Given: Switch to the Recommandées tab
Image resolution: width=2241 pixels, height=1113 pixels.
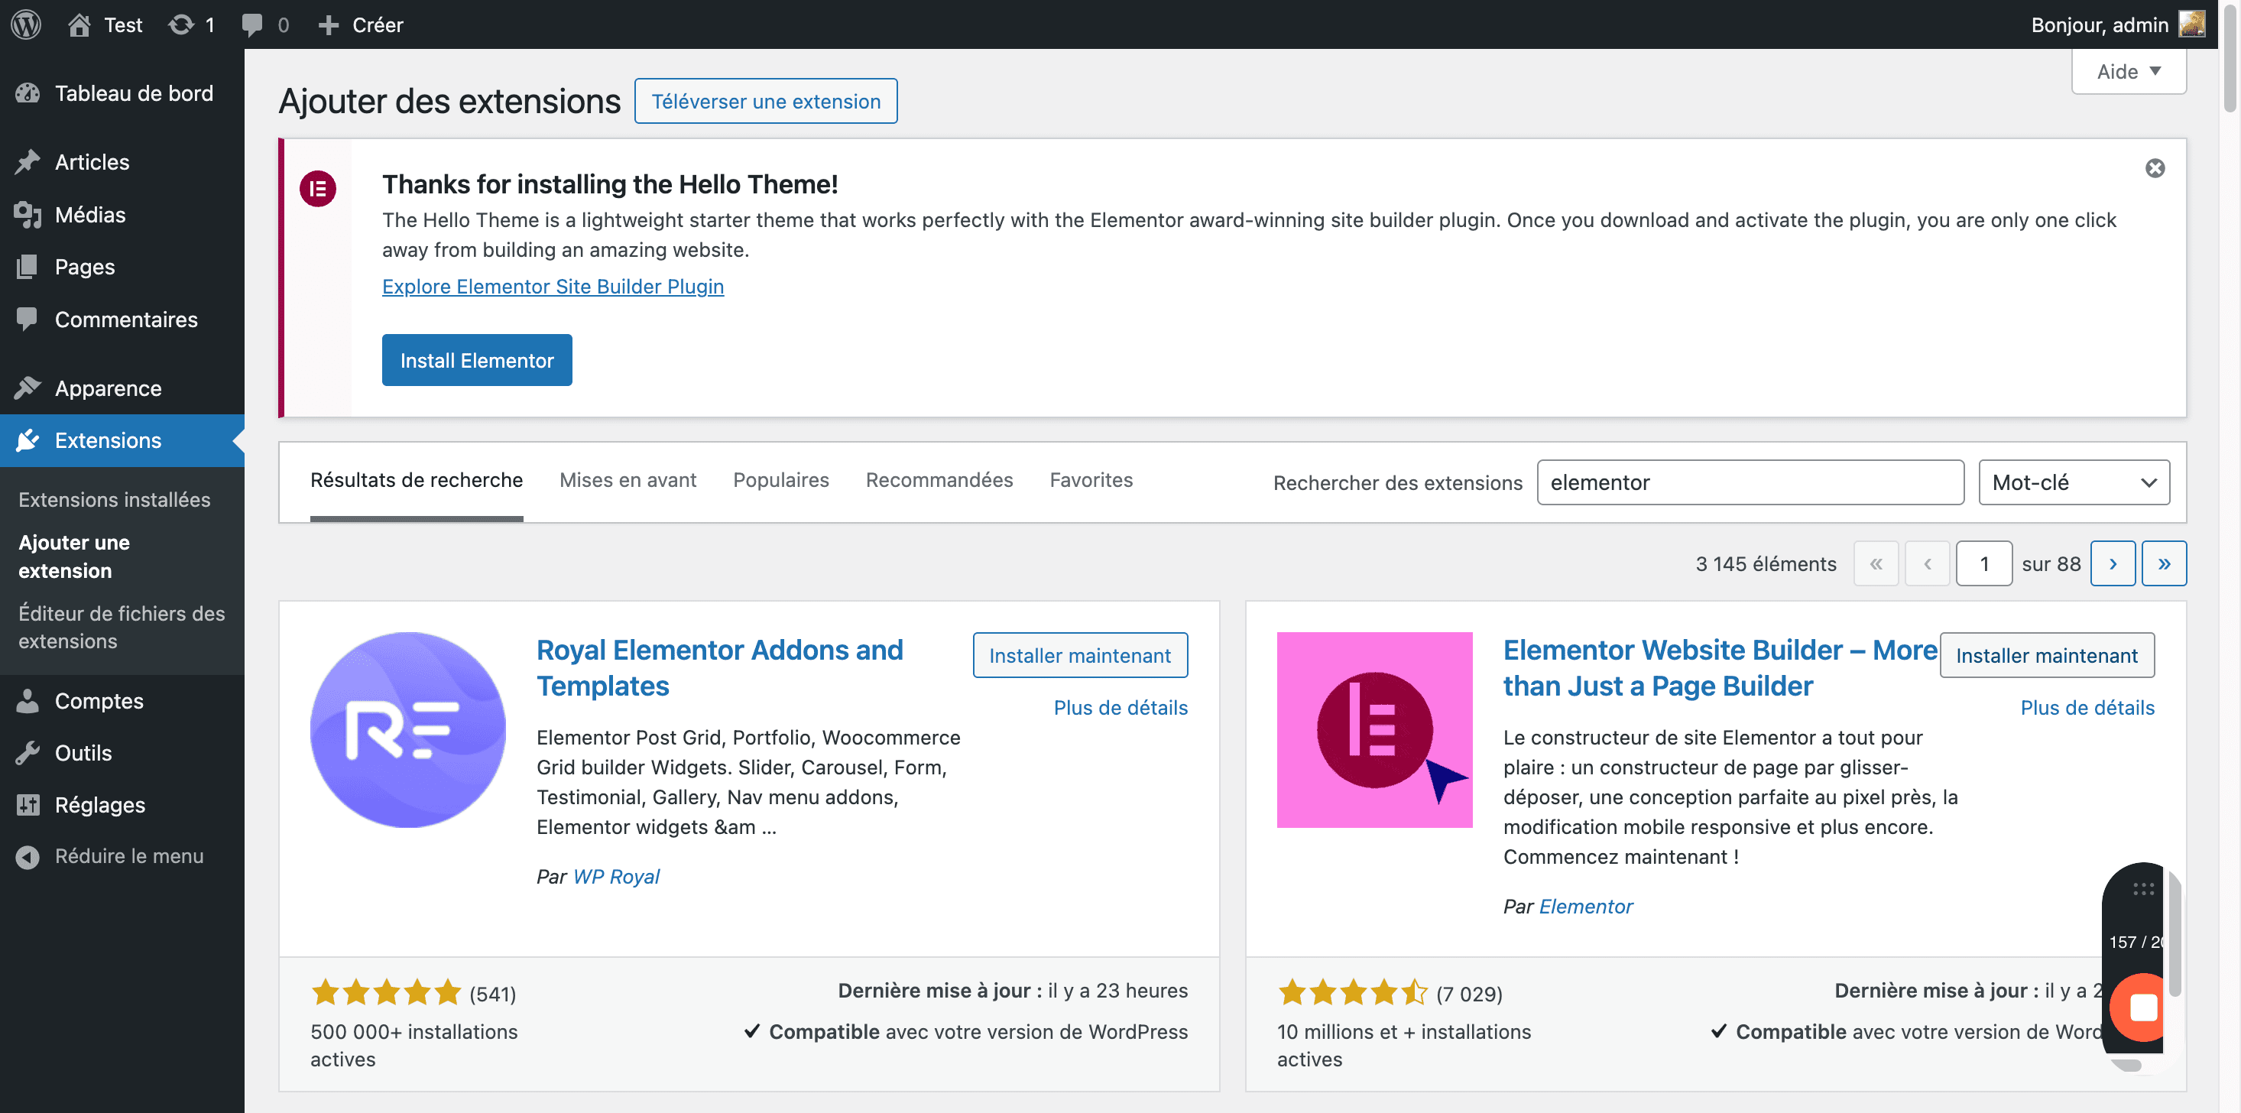Looking at the screenshot, I should coord(939,480).
